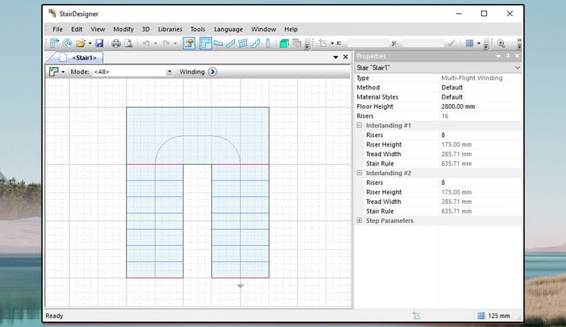
Task: Open the Language menu
Action: [228, 29]
